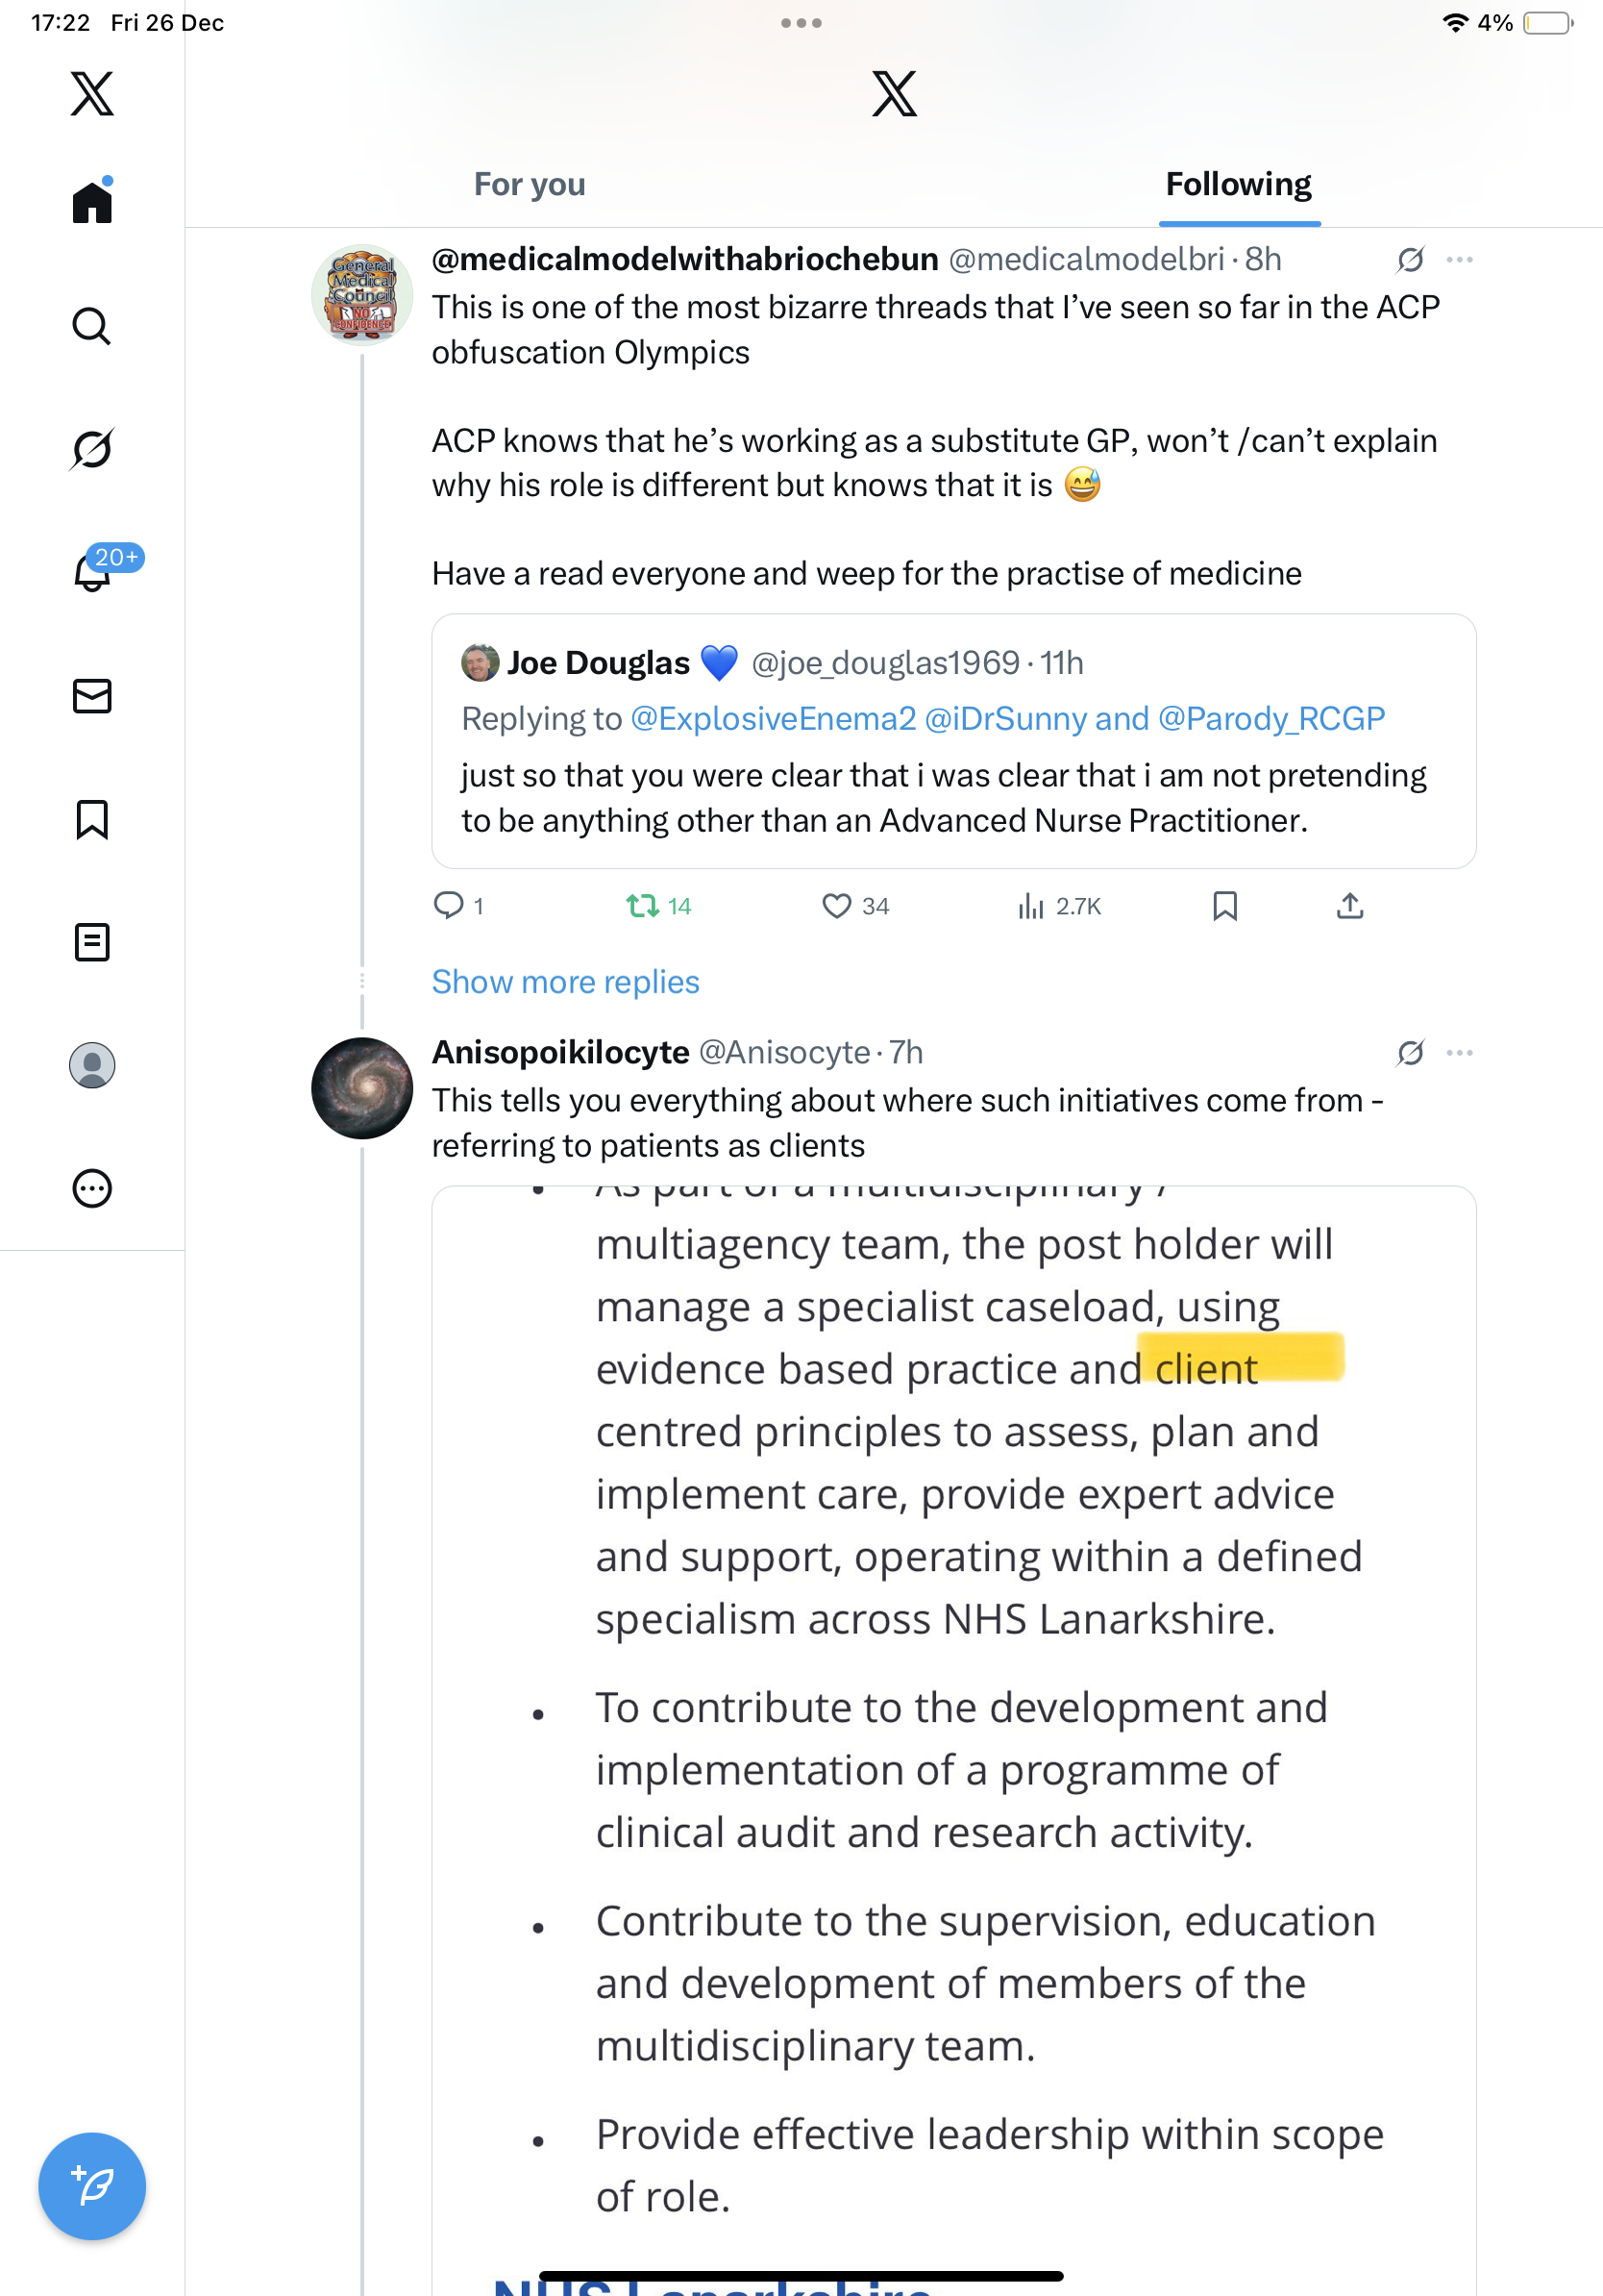Bookmark the medicalmodelwithabriochebun post
The height and width of the screenshot is (2296, 1603).
(1224, 906)
